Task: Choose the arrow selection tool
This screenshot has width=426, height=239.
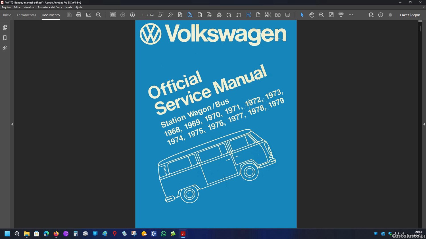Action: (302, 15)
